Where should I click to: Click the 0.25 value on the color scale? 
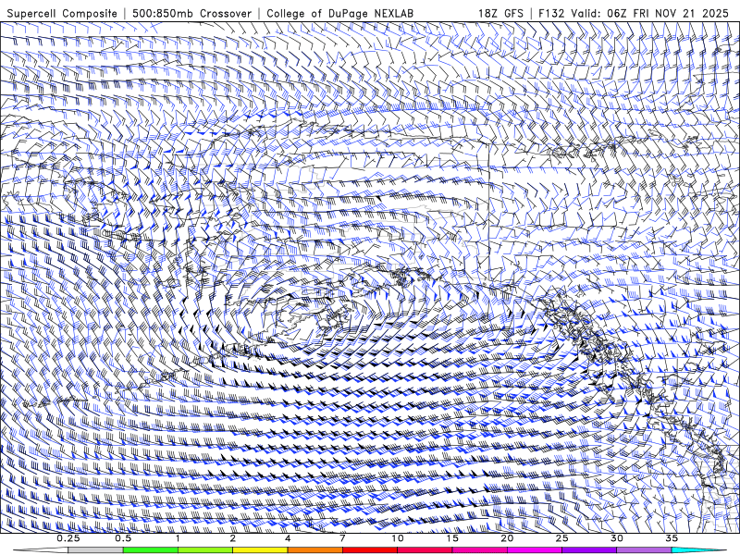tap(68, 538)
